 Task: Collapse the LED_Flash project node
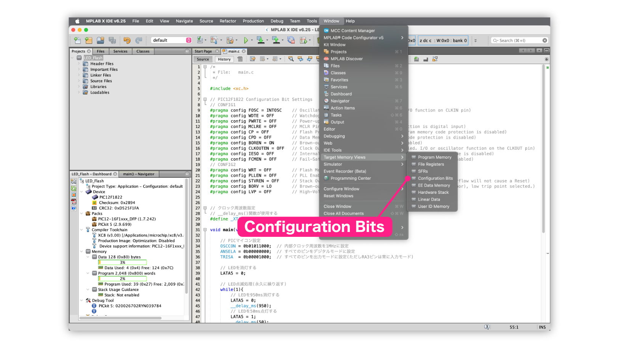coord(72,58)
